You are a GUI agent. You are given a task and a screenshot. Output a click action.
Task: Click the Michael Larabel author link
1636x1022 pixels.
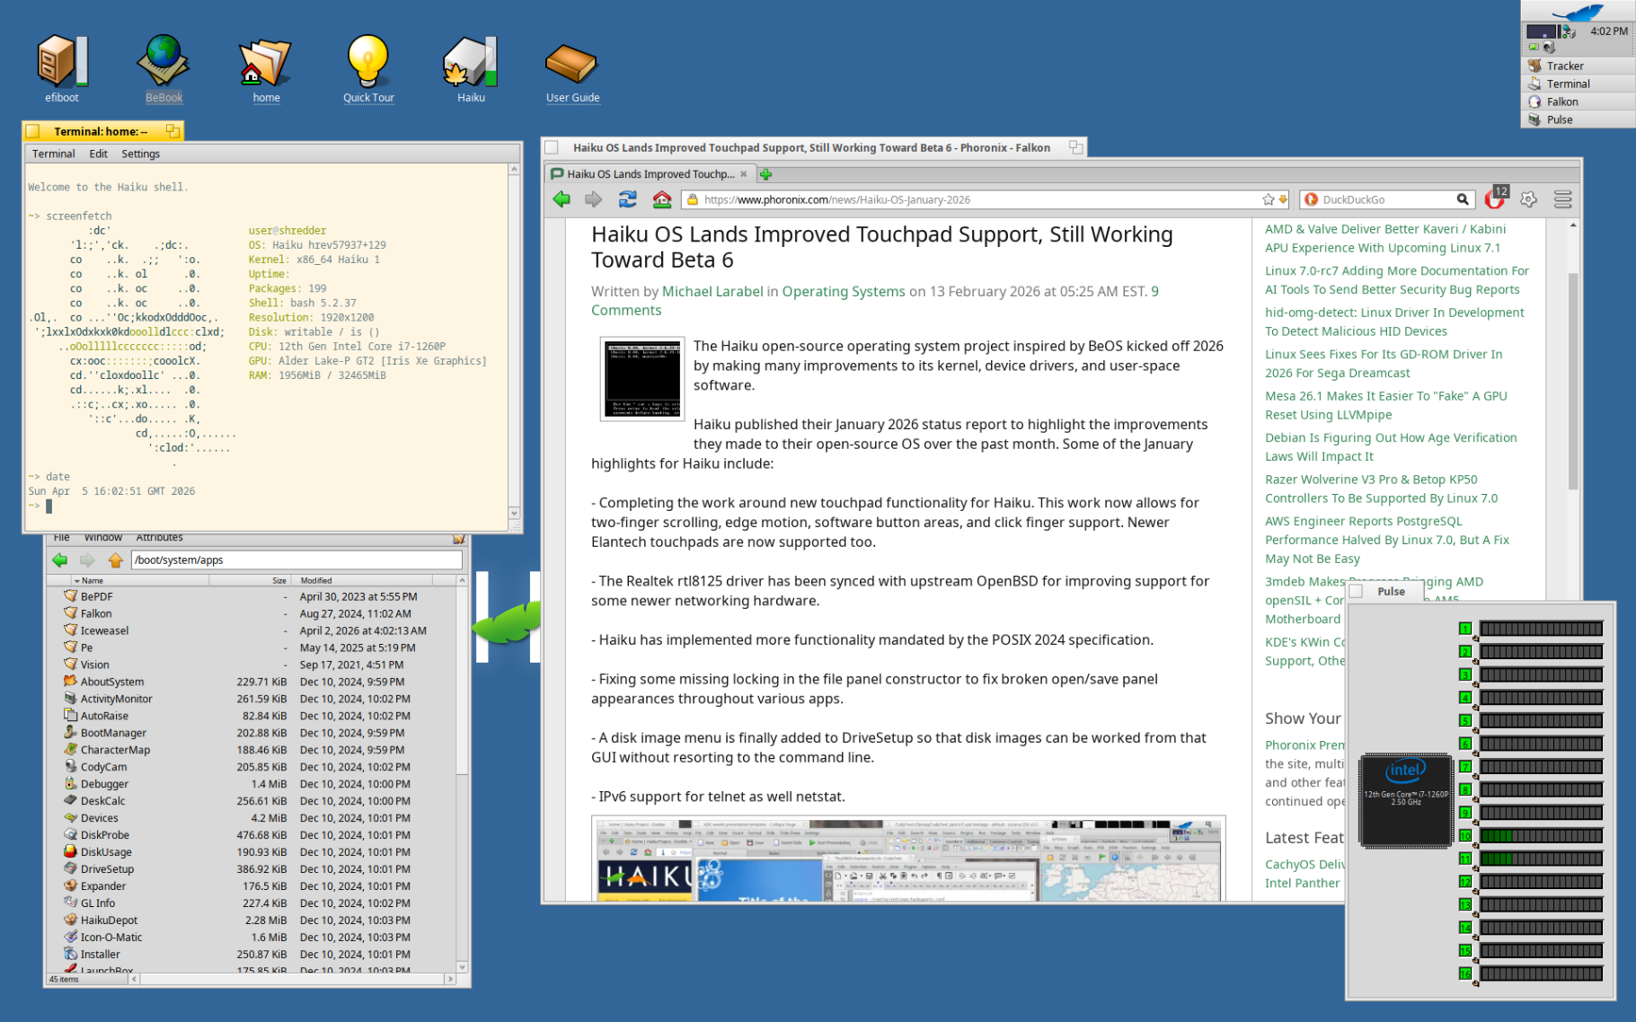coord(711,291)
